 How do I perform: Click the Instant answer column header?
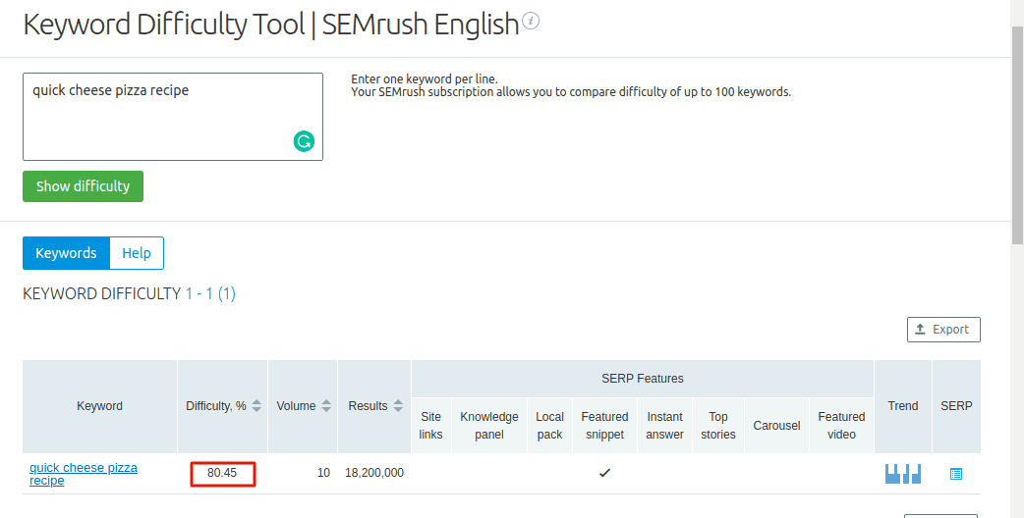(665, 426)
